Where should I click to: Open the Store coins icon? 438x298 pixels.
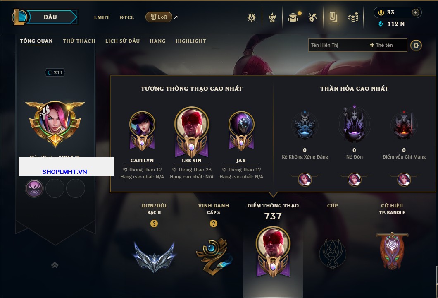pyautogui.click(x=353, y=18)
